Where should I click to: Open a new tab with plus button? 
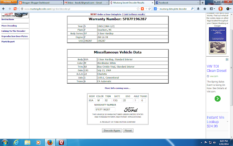202,3
